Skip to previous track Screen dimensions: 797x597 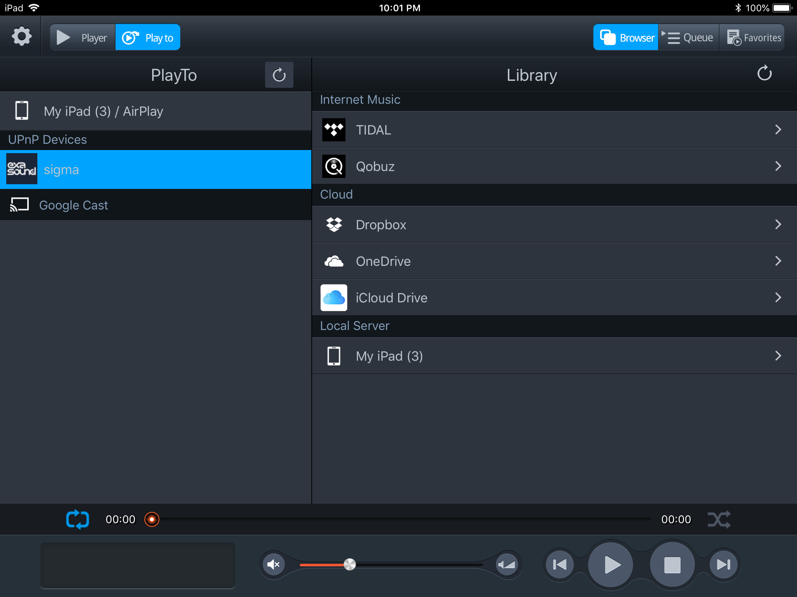560,564
